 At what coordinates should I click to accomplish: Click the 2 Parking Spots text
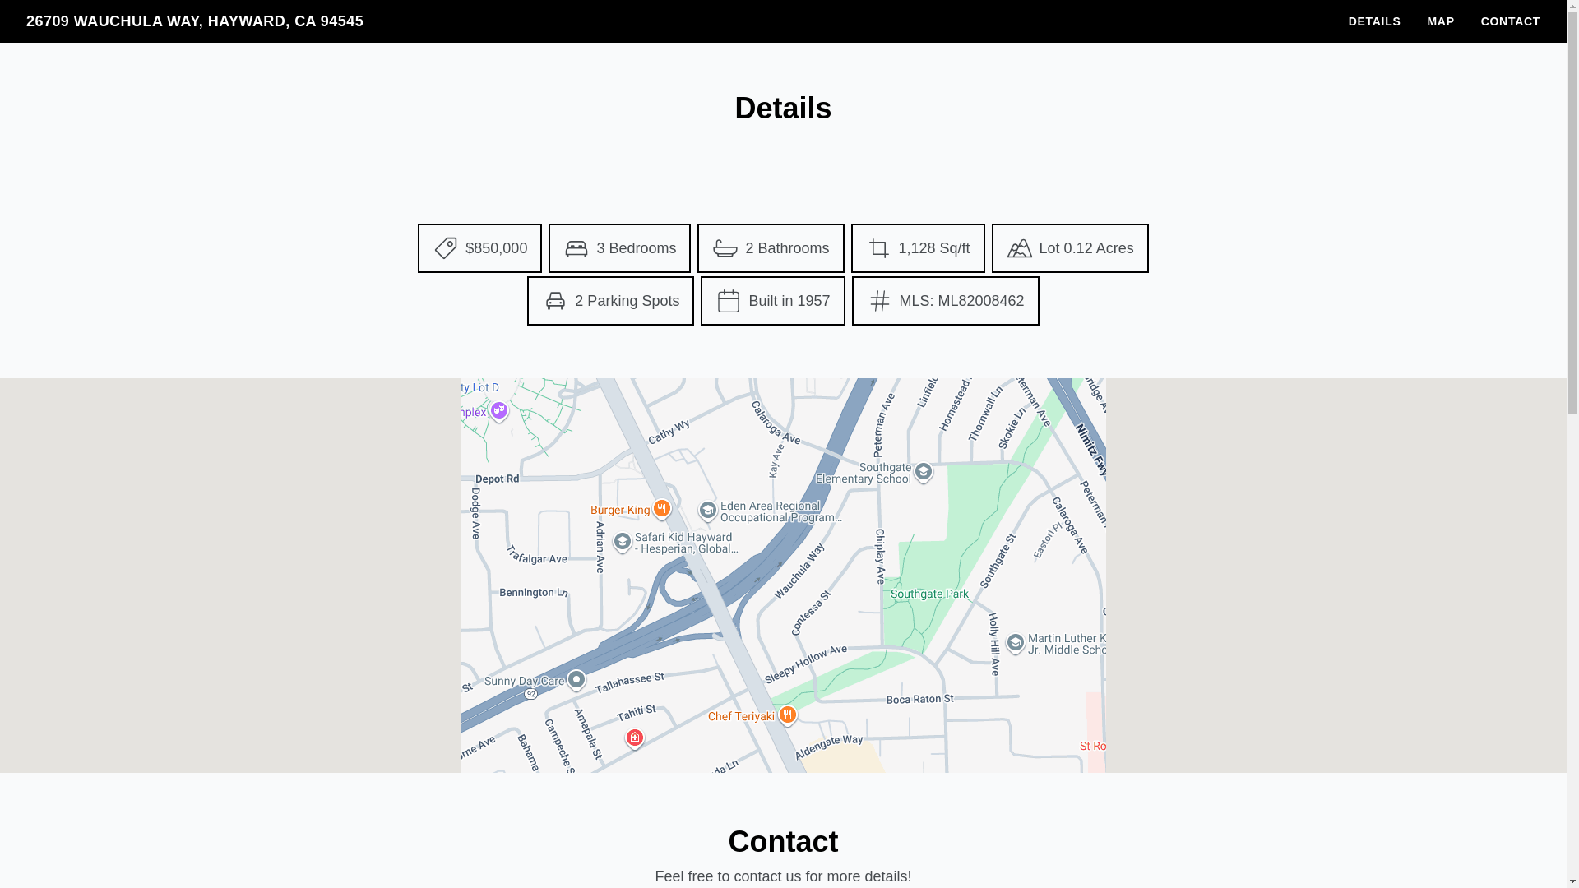coord(627,301)
